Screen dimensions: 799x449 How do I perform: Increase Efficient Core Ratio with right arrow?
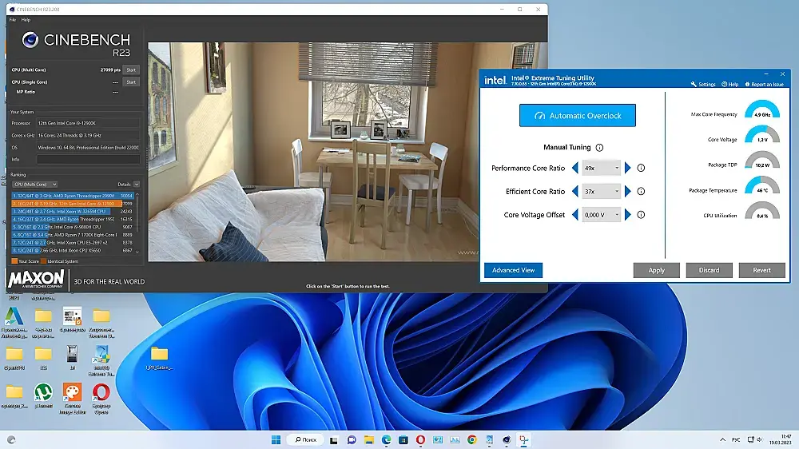[x=628, y=191]
